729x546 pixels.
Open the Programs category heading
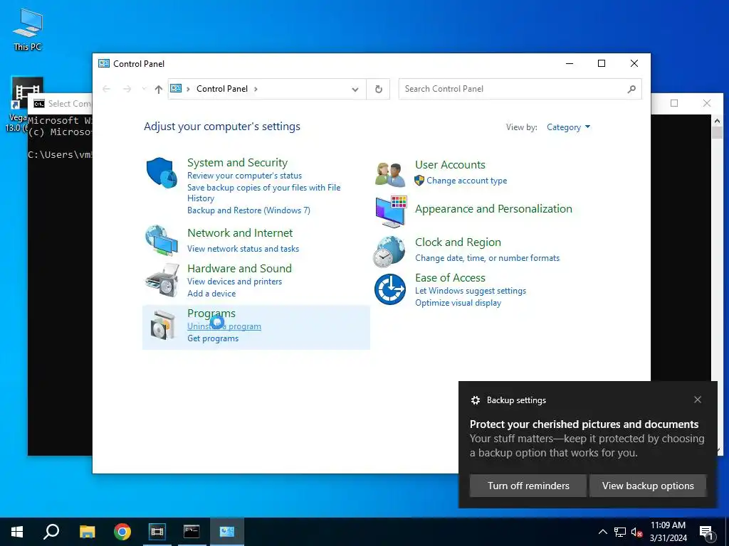(211, 314)
